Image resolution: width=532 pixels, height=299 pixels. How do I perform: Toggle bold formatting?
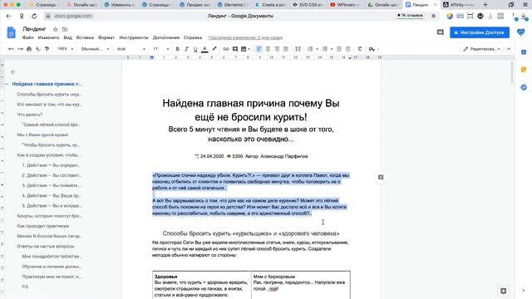(x=177, y=49)
